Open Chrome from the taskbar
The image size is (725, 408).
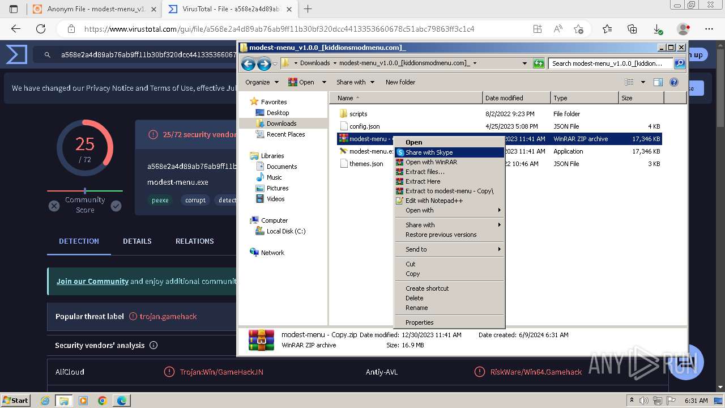102,401
